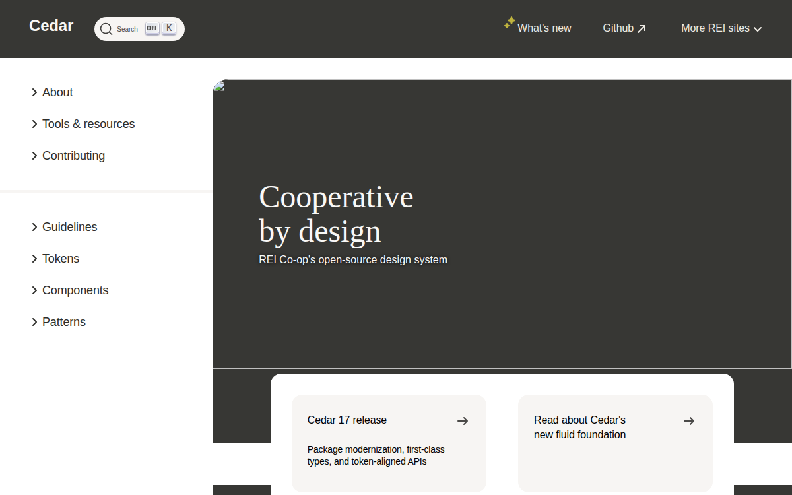This screenshot has width=792, height=495.
Task: Click the Cooperative by design heading
Action: 336,214
